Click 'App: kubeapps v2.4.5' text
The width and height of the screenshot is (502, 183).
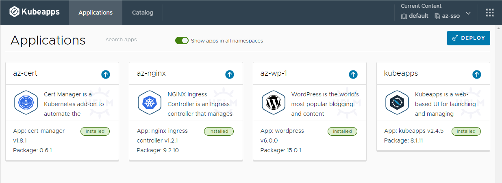pos(414,131)
